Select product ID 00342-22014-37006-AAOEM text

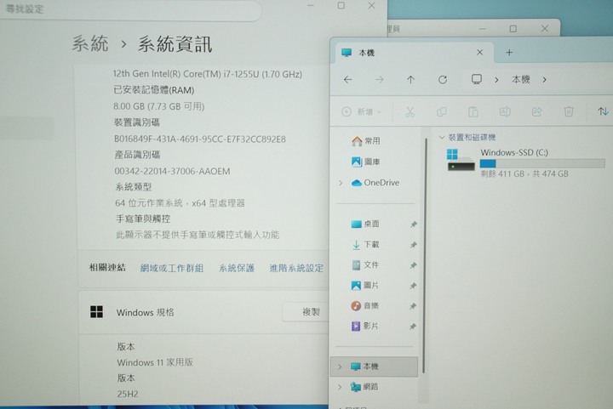[172, 171]
